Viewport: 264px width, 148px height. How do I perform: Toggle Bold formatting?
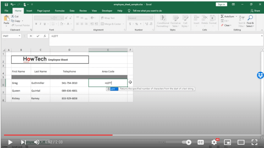[x=36, y=24]
